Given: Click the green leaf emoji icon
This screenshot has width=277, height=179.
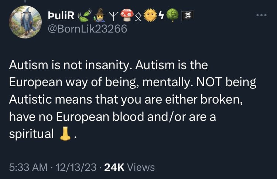Looking at the screenshot, I should tap(85, 14).
